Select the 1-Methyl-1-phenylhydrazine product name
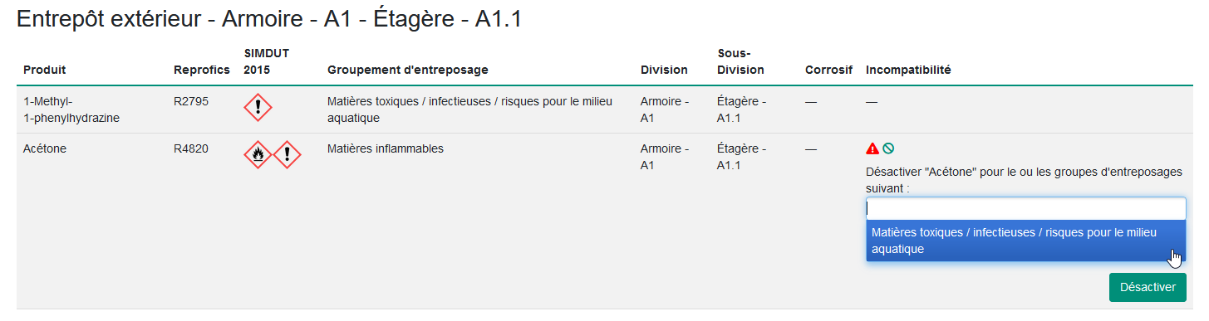The image size is (1209, 321). coord(71,109)
